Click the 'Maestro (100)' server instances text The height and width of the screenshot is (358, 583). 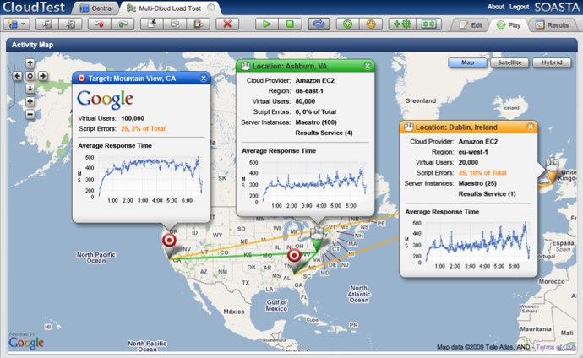coord(316,122)
